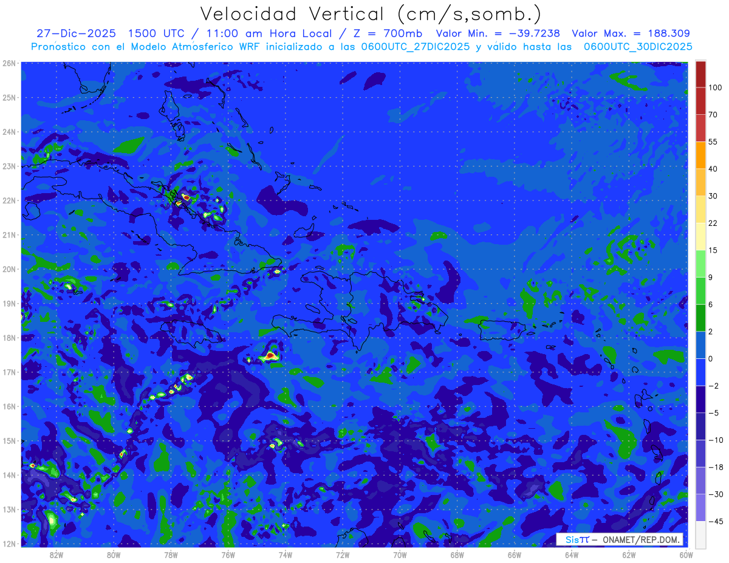Viewport: 729px width, 563px height.
Task: Pick the swatch between -10 and -5
Action: click(700, 426)
